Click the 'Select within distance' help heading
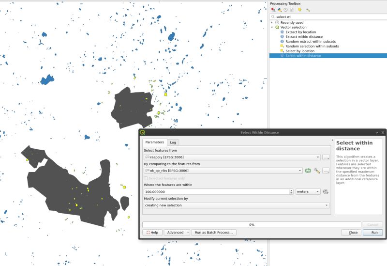 [x=355, y=146]
